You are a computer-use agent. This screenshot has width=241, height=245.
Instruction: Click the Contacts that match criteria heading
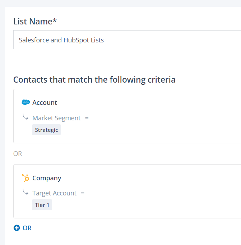pyautogui.click(x=94, y=79)
